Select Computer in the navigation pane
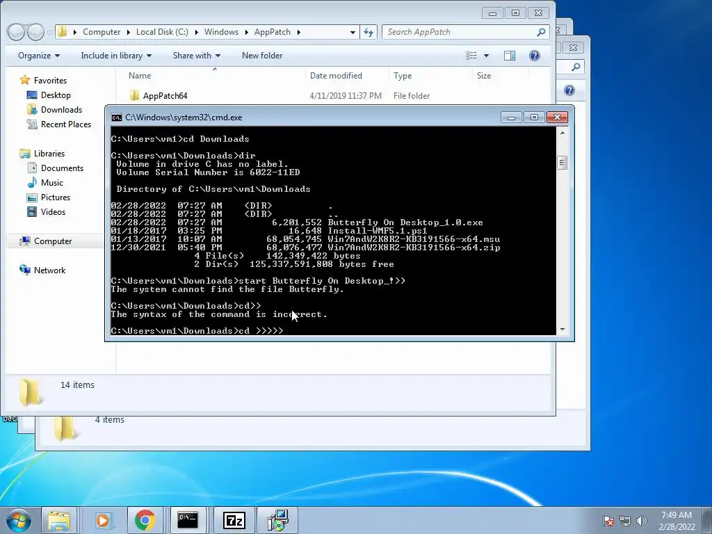 (x=53, y=241)
